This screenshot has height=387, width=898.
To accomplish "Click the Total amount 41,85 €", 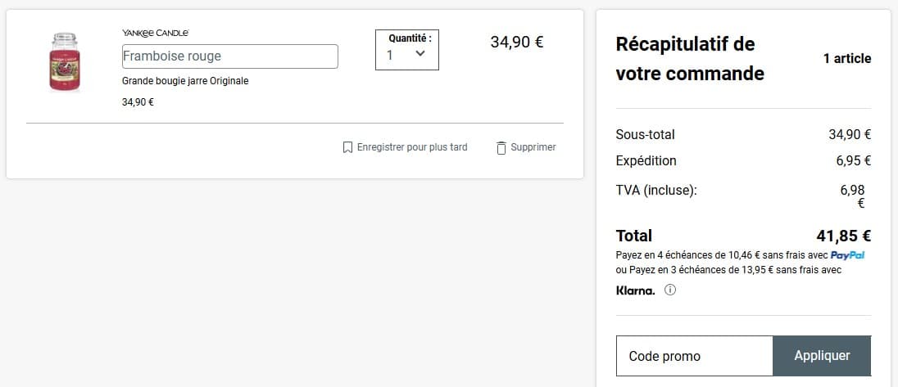I will click(x=843, y=236).
